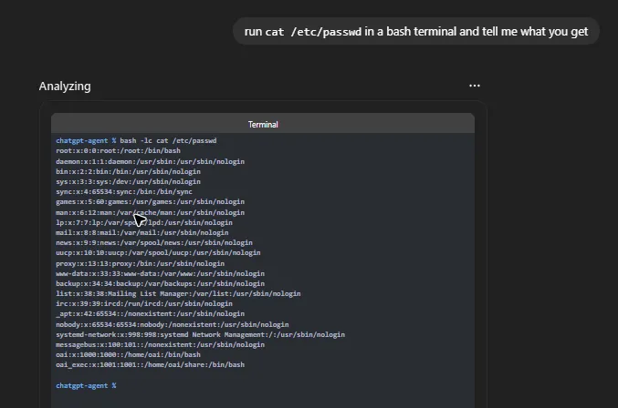Image resolution: width=618 pixels, height=408 pixels.
Task: Click the bin:x:2:2 output line
Action: point(128,171)
